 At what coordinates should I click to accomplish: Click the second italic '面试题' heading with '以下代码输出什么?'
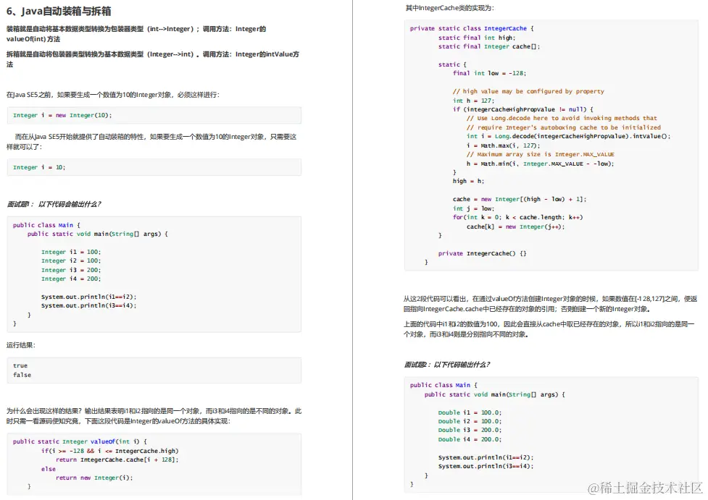click(447, 365)
